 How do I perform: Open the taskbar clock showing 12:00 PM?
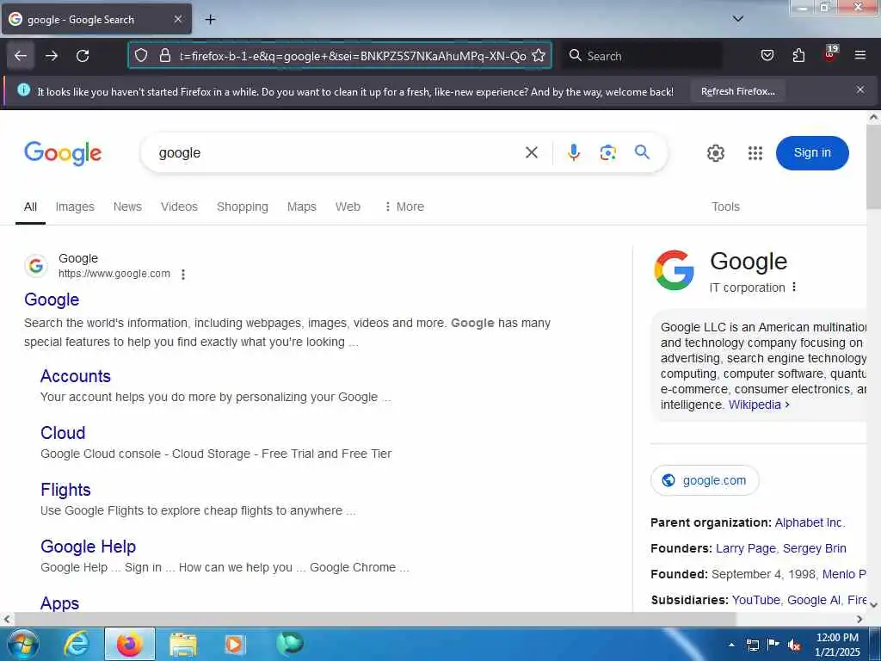(837, 645)
